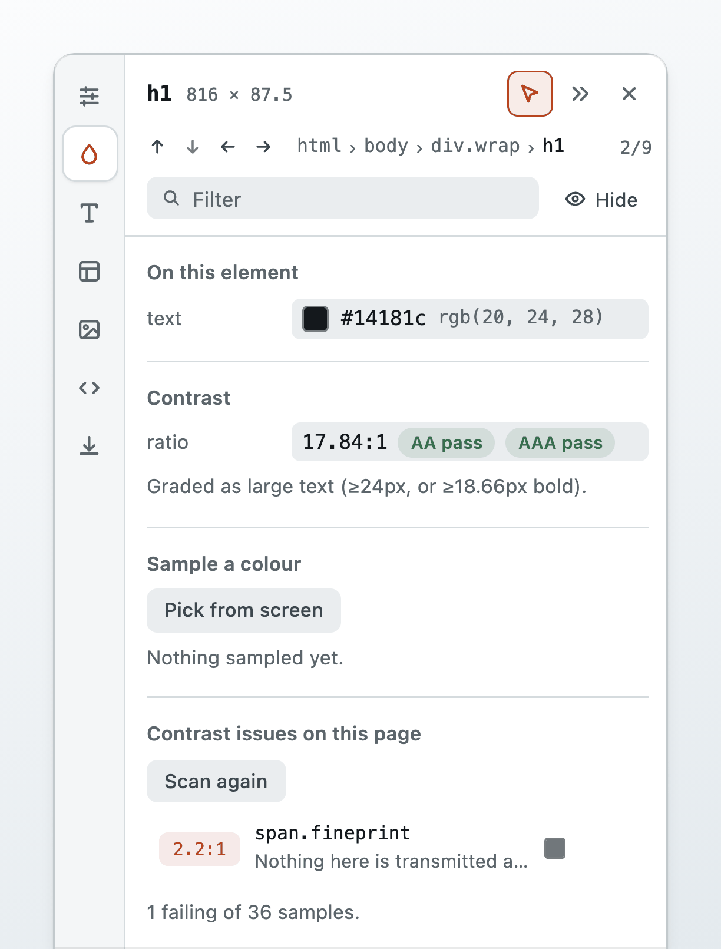This screenshot has width=721, height=949.
Task: Click the download export icon
Action: [x=90, y=446]
